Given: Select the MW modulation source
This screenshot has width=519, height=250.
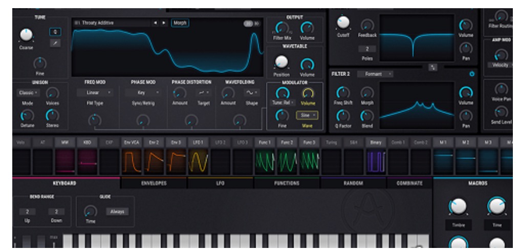Looking at the screenshot, I should (x=65, y=143).
